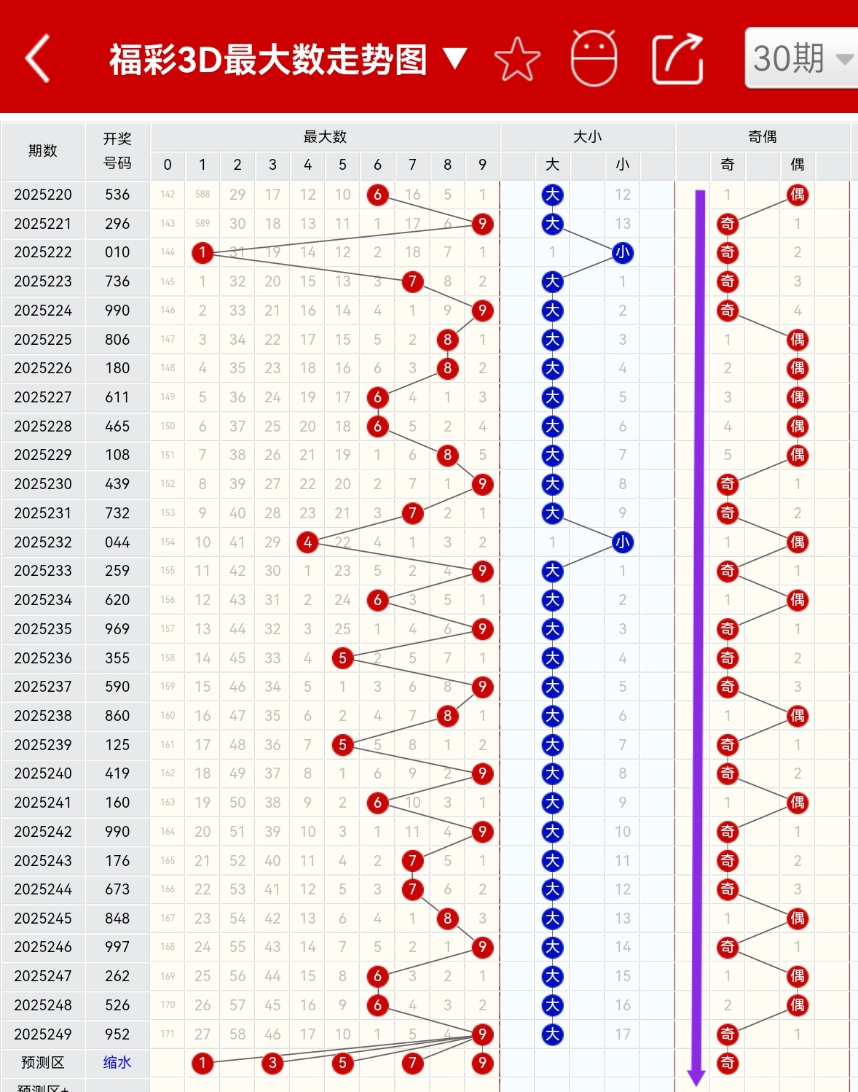Click the 奇偶 section header
858x1092 pixels.
point(763,136)
